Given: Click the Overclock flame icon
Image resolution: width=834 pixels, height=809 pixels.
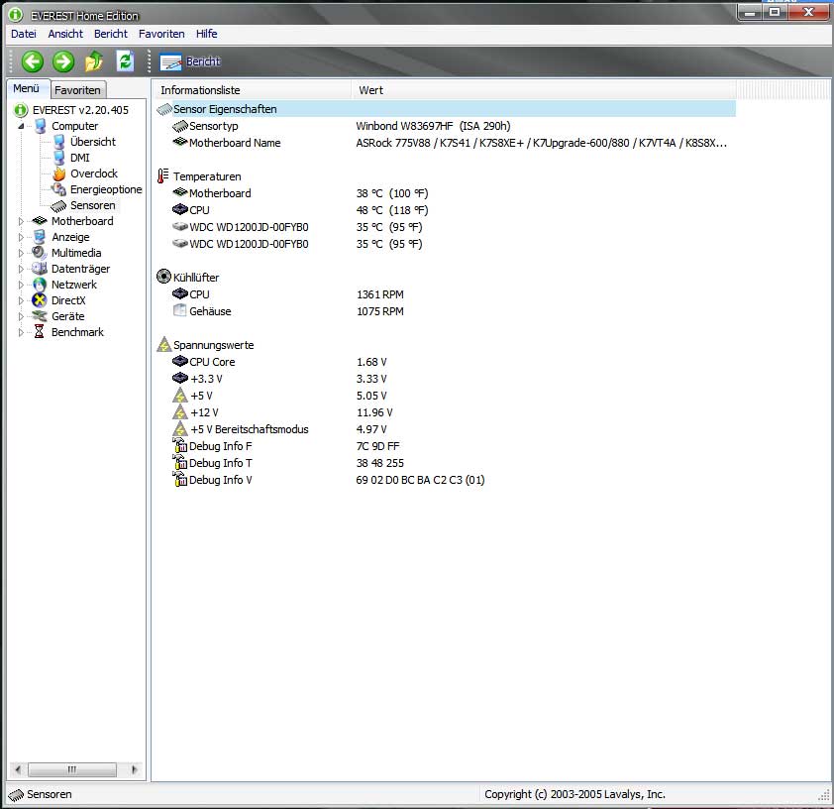Looking at the screenshot, I should 59,174.
